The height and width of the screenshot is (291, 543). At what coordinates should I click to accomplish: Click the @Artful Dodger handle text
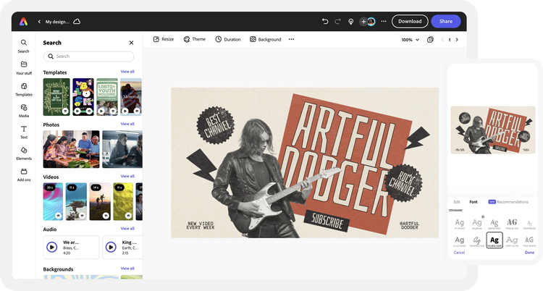pyautogui.click(x=409, y=226)
